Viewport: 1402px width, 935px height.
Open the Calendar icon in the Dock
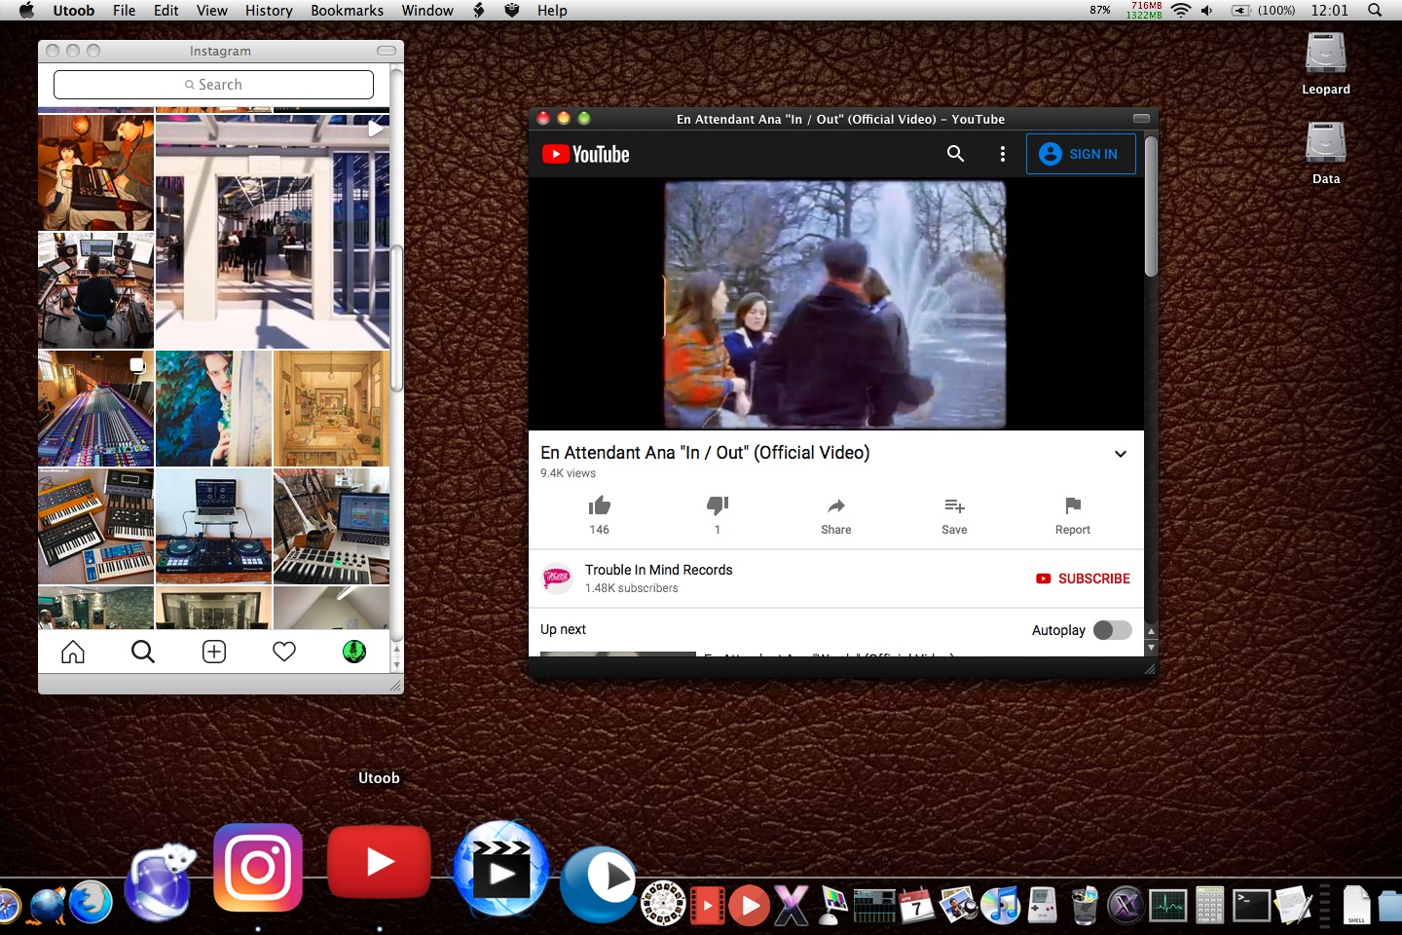[915, 905]
